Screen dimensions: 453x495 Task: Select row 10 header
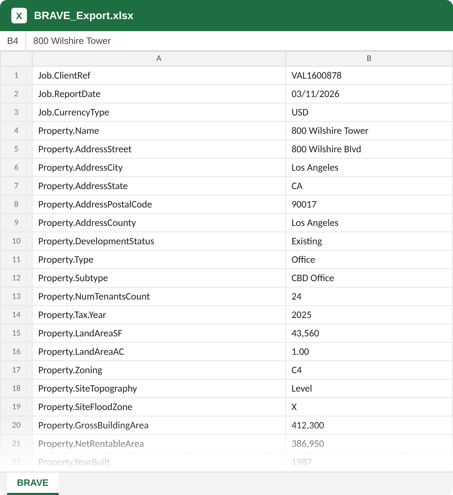pos(16,241)
